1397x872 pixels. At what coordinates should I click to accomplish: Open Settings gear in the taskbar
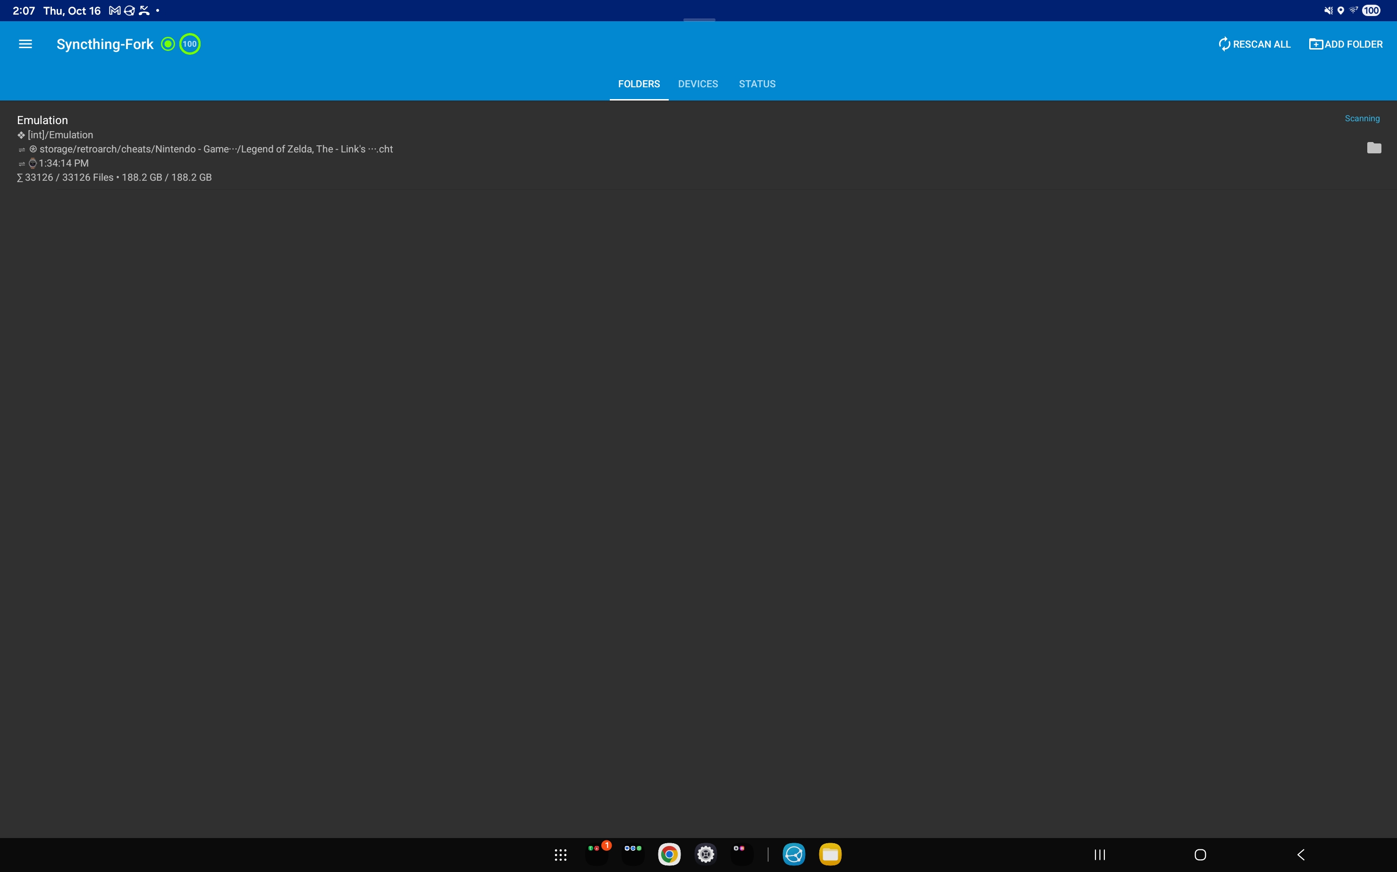pyautogui.click(x=706, y=855)
